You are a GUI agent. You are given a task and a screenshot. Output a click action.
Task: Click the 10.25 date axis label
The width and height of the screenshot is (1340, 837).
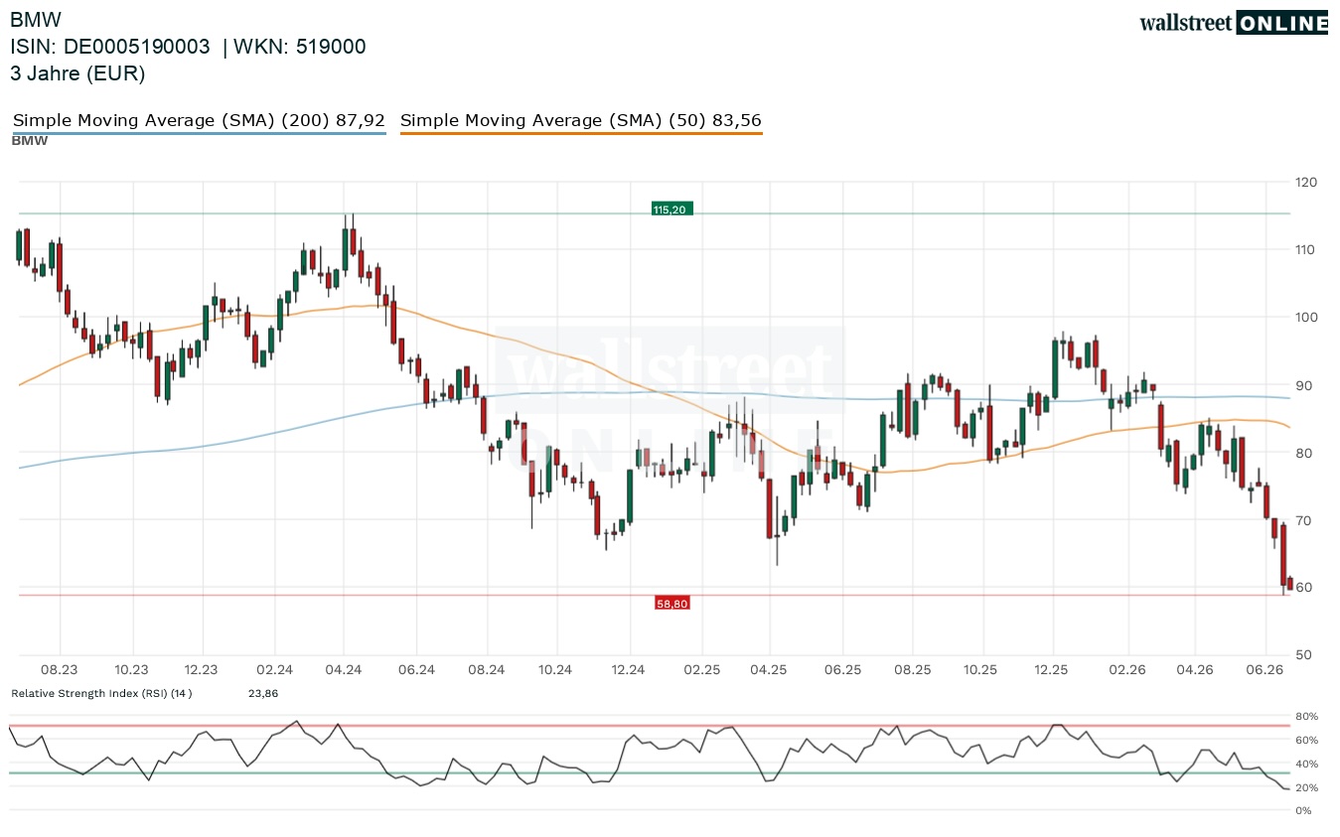point(980,670)
